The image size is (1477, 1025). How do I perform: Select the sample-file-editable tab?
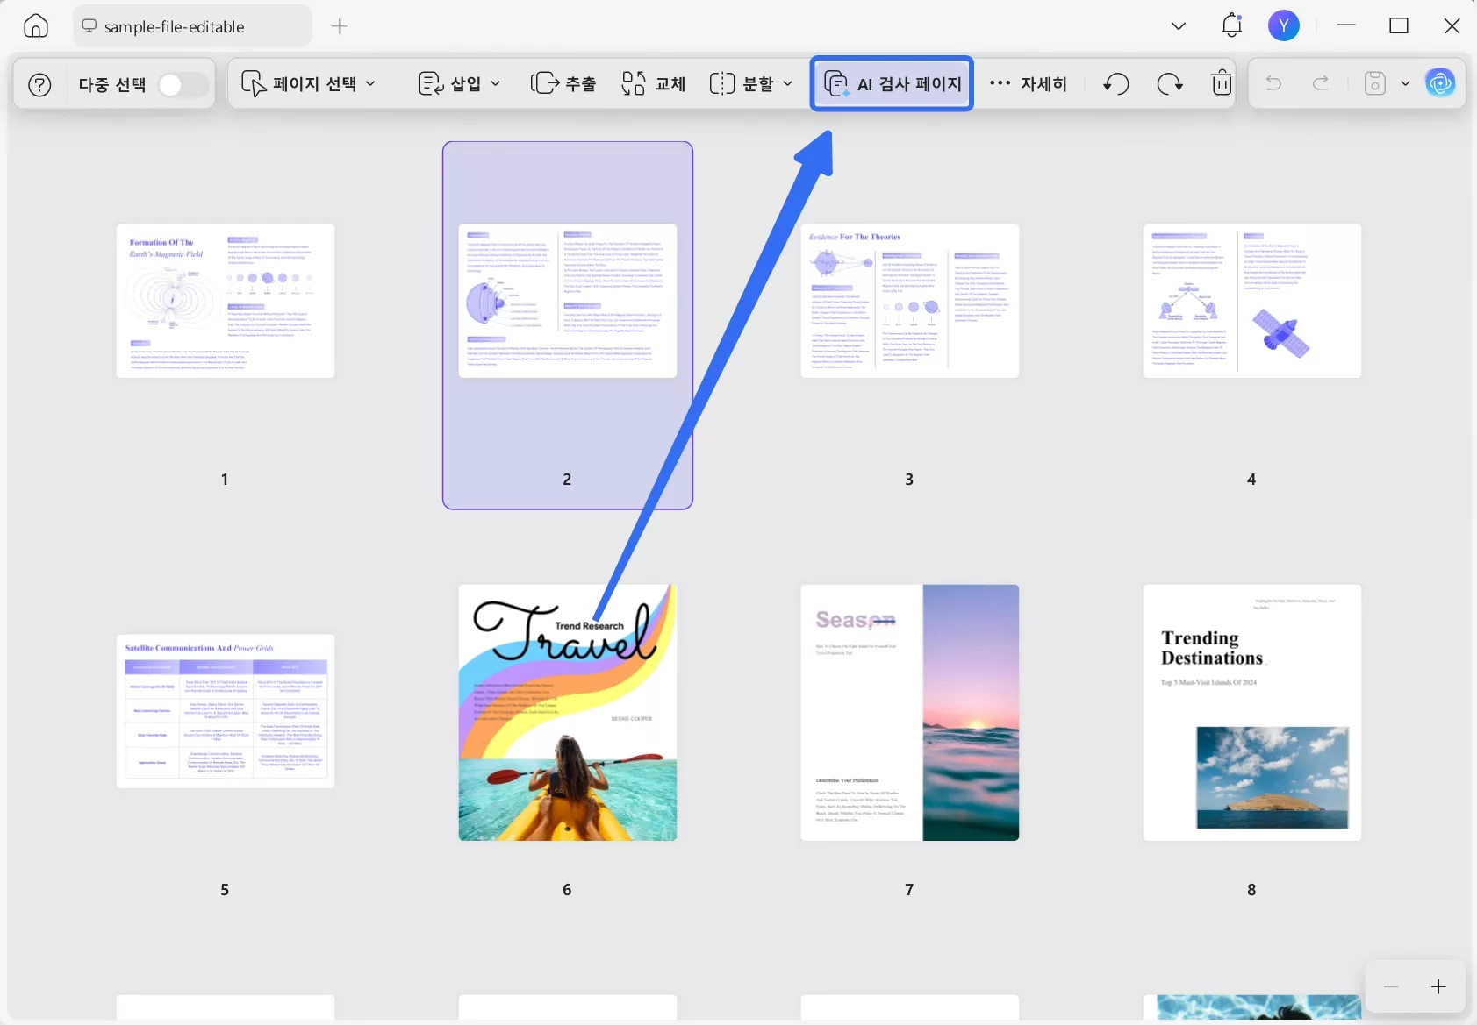[x=193, y=26]
